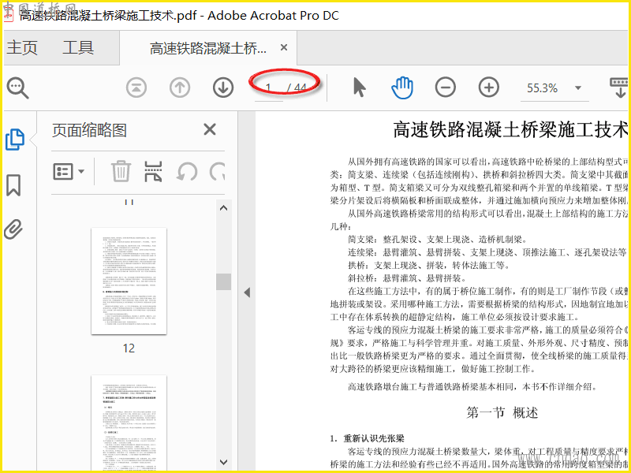Screen dimensions: 631x473
Task: Select the 高速铁路混凝土桥... document tab
Action: 207,48
